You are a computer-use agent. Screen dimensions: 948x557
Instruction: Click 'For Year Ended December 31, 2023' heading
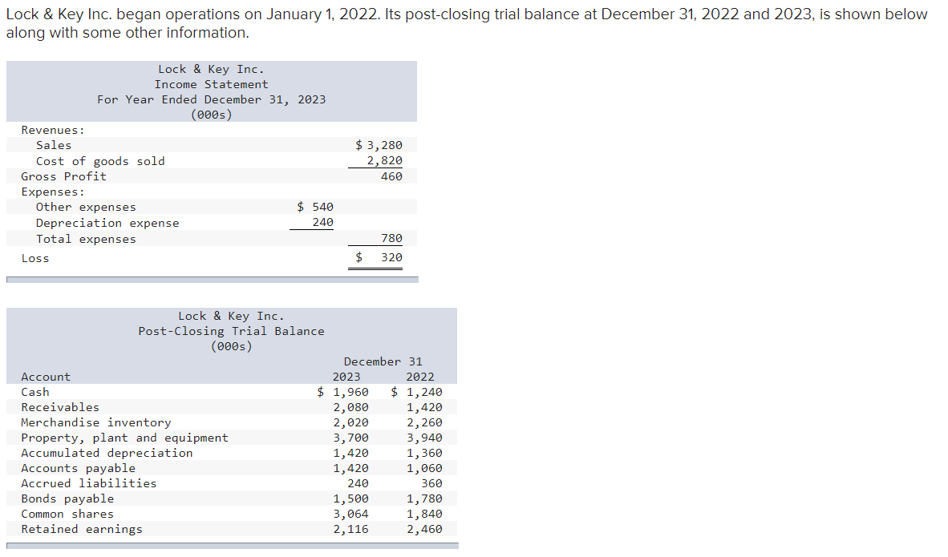pyautogui.click(x=211, y=99)
